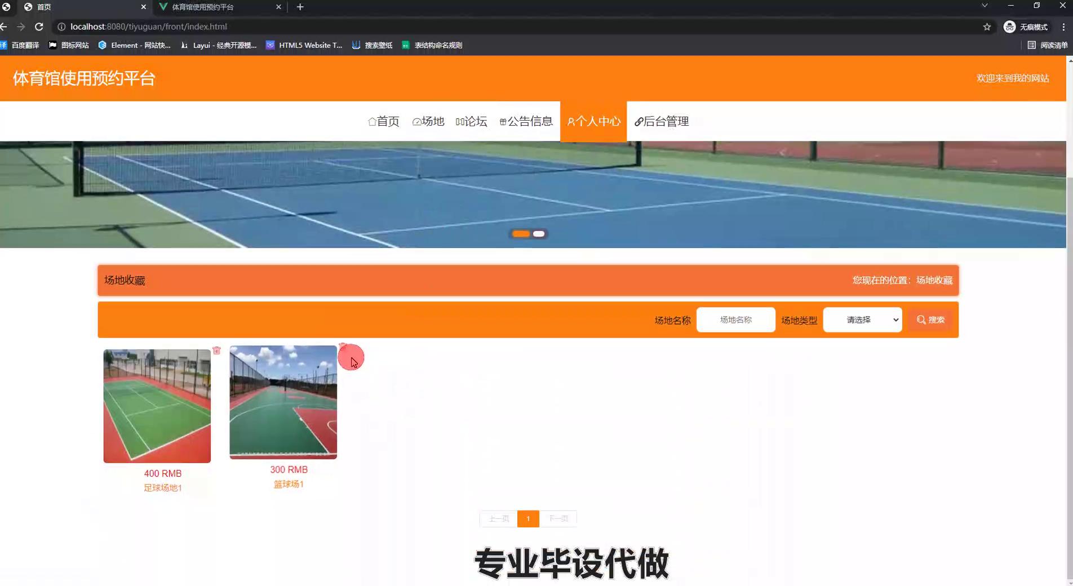Reload the page with the refresh icon
Screen dimensions: 1073x586
pos(39,26)
